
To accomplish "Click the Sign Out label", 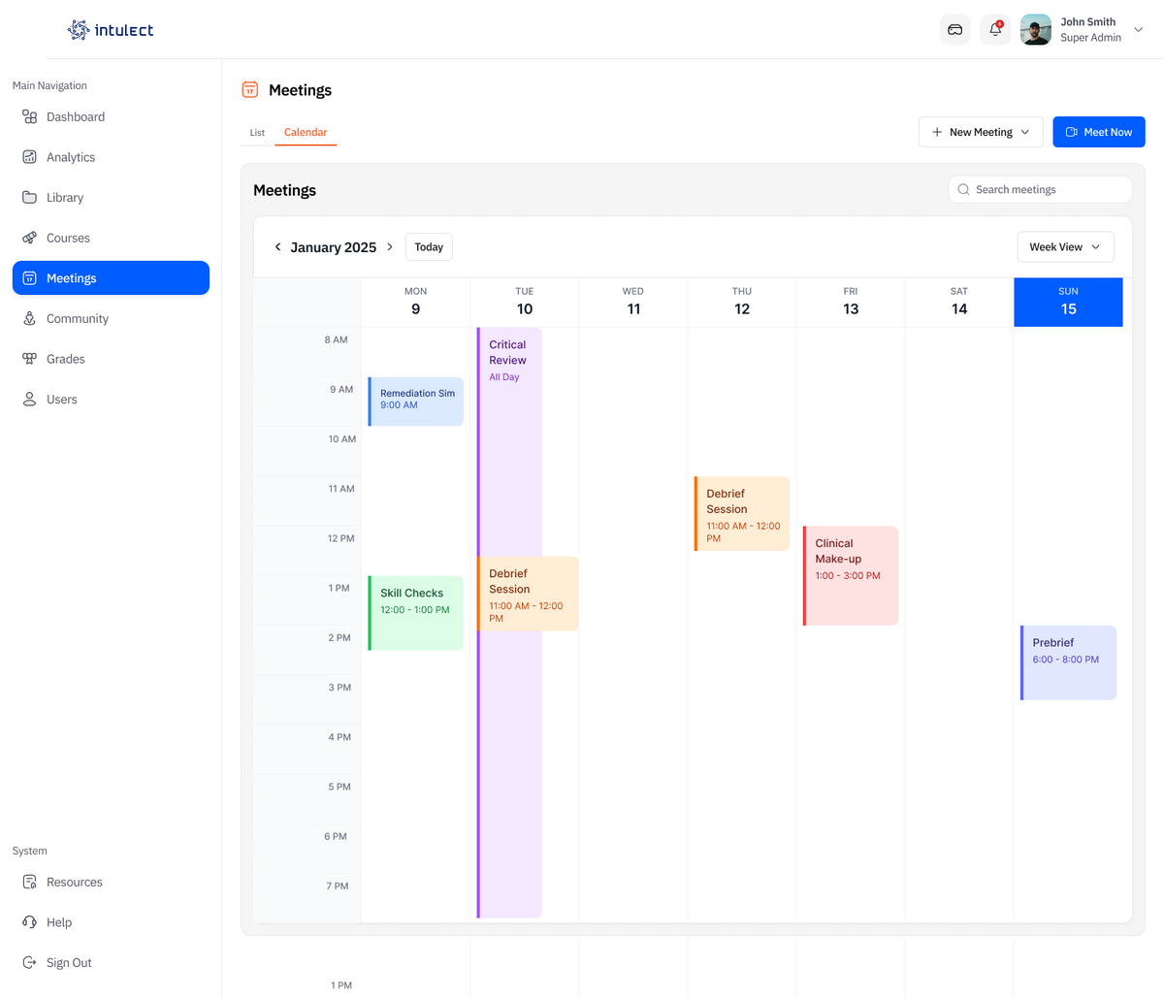I will tap(69, 963).
